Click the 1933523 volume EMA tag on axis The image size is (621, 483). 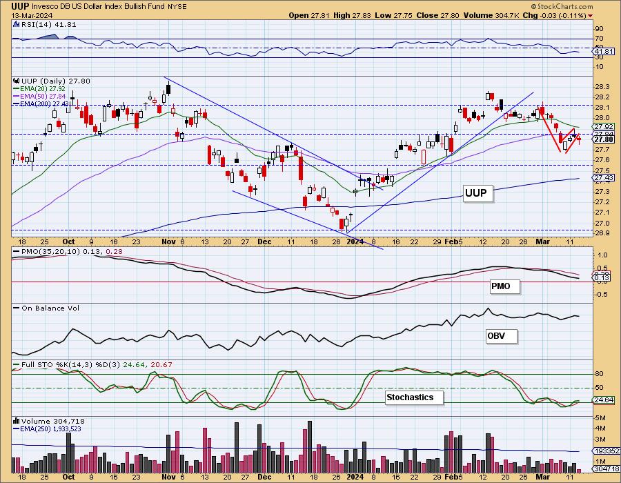(x=607, y=451)
